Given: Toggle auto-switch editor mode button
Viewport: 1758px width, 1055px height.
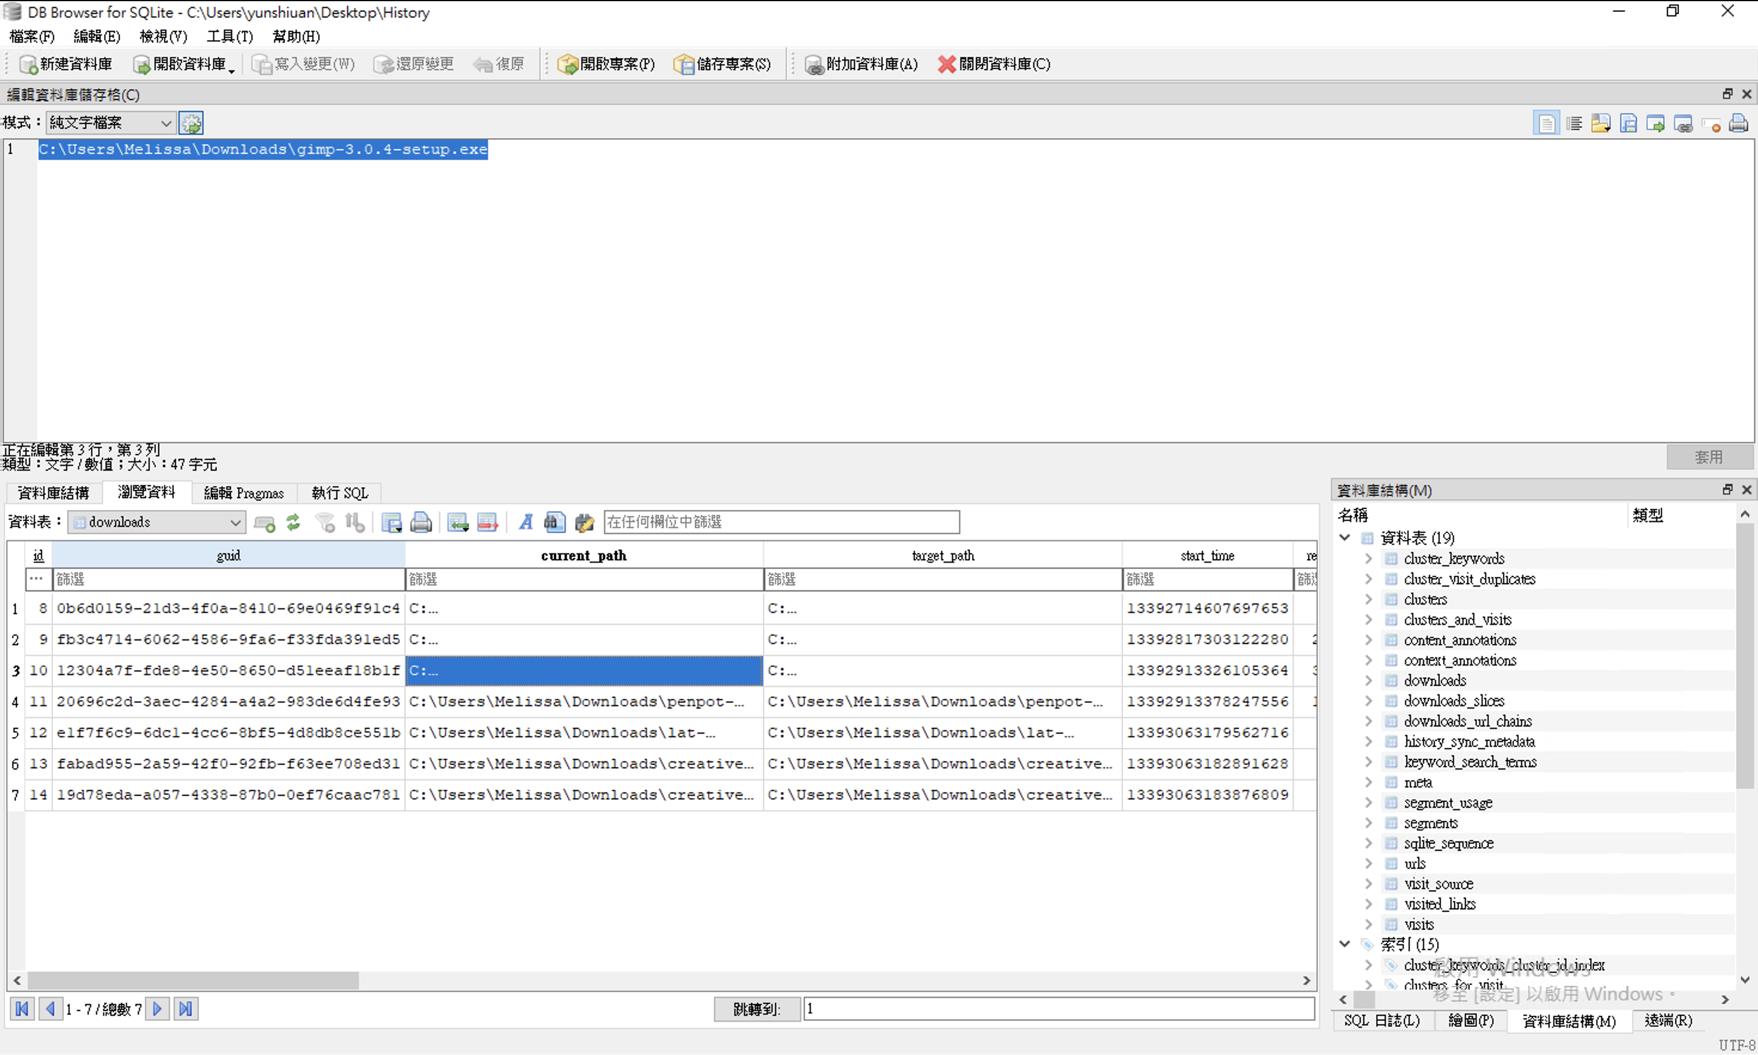Looking at the screenshot, I should click(x=191, y=123).
